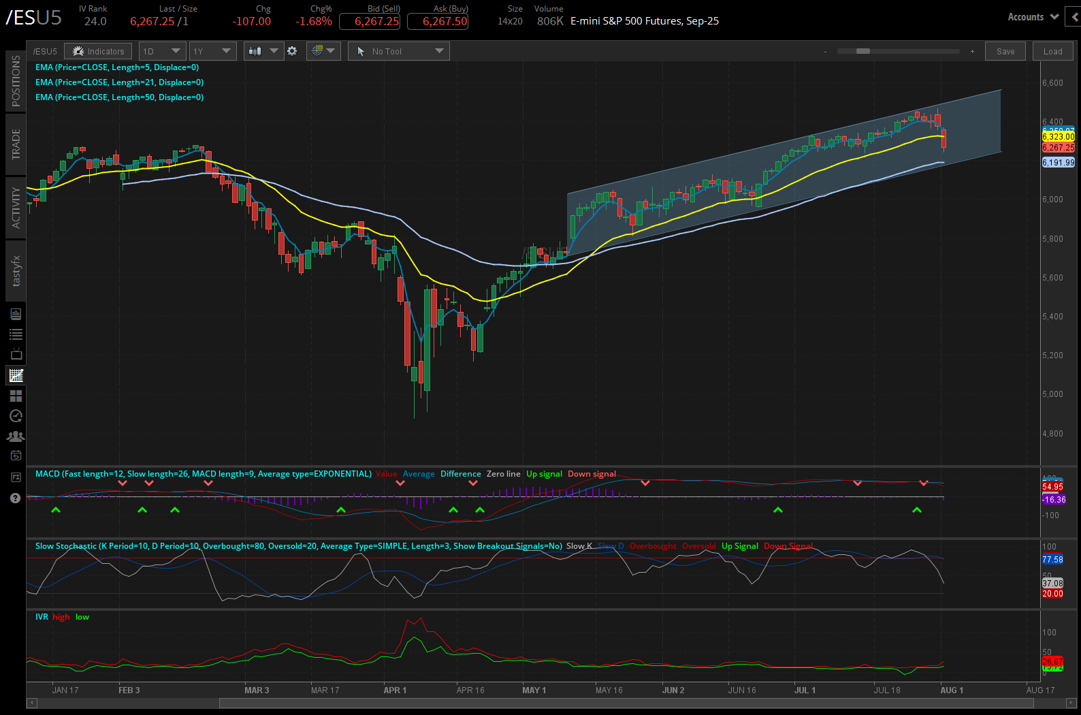This screenshot has height=715, width=1081.
Task: Switch to the tastyfx tab
Action: click(16, 271)
